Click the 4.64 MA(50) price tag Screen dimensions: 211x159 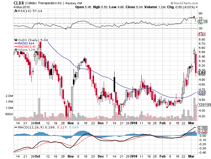point(202,93)
